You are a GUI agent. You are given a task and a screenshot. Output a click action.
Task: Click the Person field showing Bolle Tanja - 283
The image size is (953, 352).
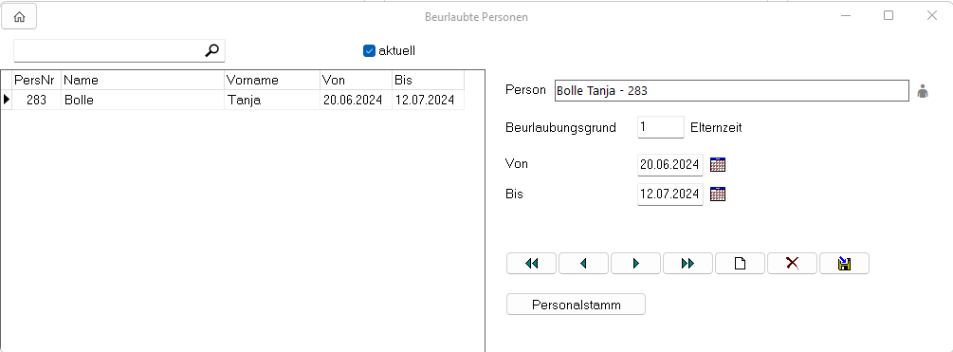732,91
